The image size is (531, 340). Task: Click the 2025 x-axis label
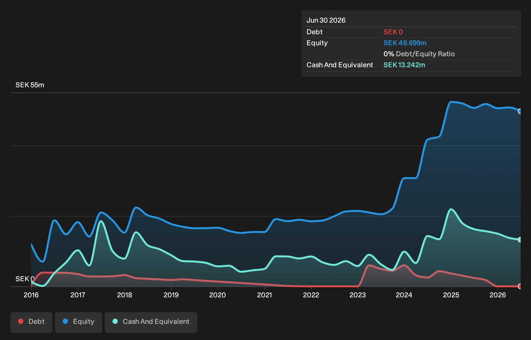[451, 295]
